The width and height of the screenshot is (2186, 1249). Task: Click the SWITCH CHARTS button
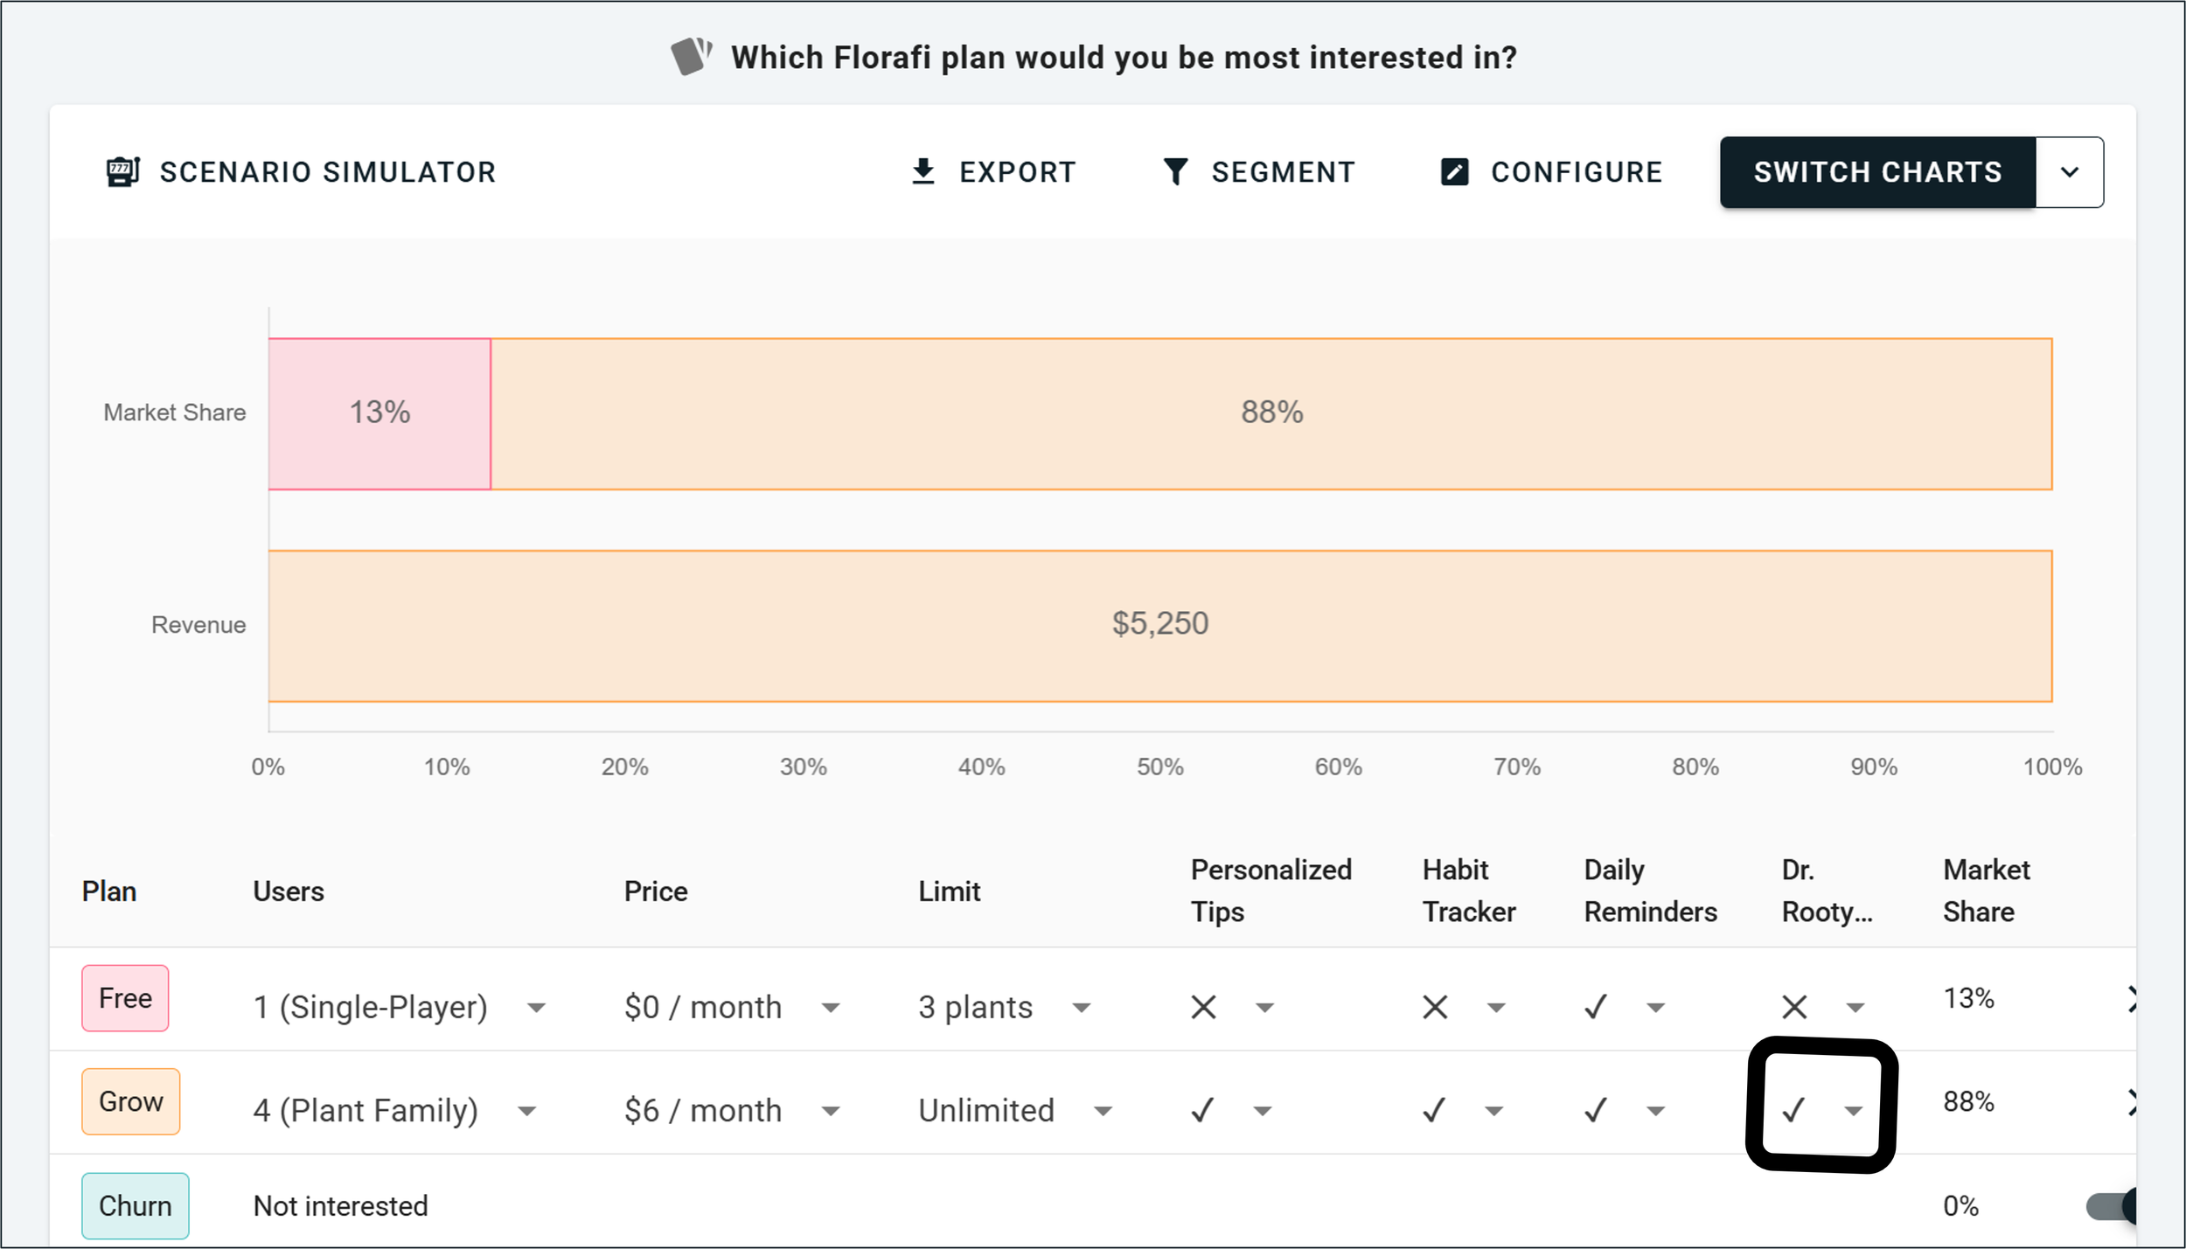(1876, 171)
